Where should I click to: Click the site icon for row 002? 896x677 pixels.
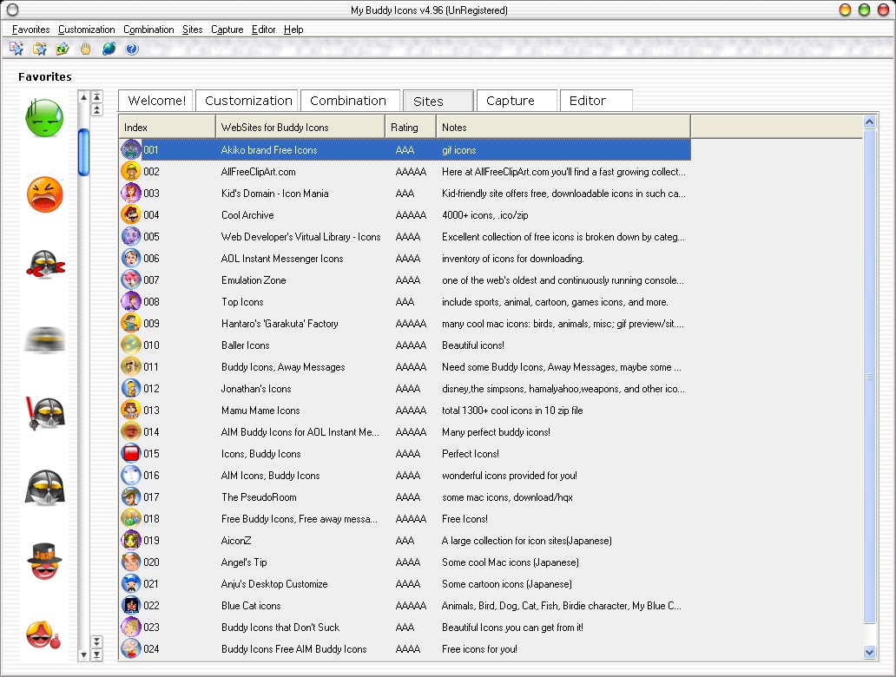(131, 171)
